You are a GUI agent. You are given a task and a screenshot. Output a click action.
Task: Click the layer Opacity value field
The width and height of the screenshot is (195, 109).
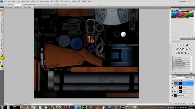(191, 78)
